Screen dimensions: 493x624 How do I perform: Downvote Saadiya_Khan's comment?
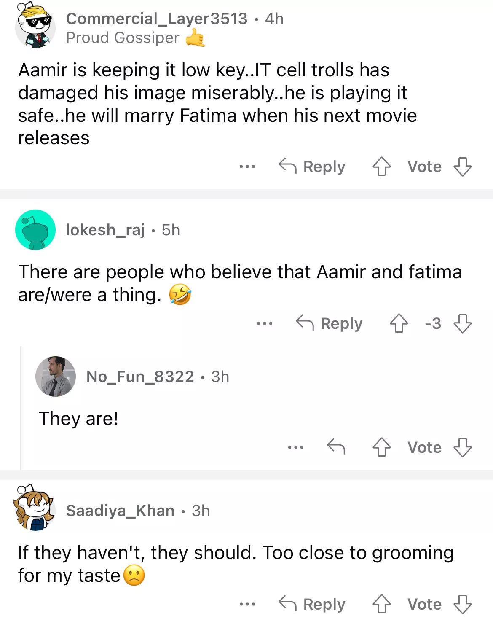[462, 604]
